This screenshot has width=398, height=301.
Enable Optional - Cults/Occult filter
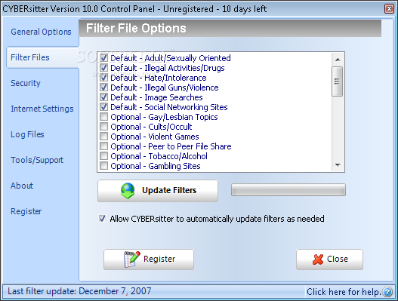pyautogui.click(x=103, y=127)
